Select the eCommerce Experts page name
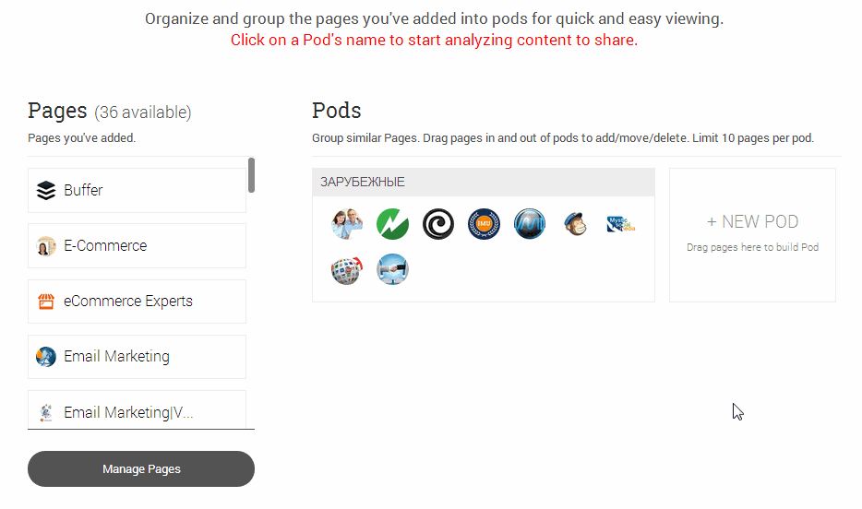The height and width of the screenshot is (509, 862). [x=128, y=302]
